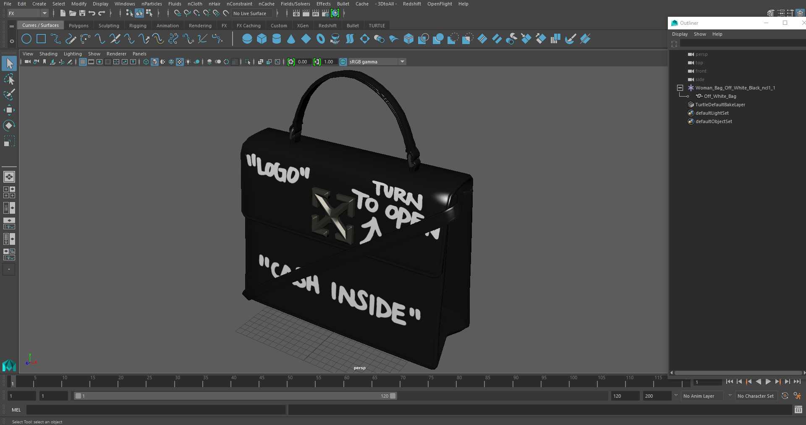Create a NURBS circle from shelf
Viewport: 806px width, 425px height.
click(x=26, y=39)
